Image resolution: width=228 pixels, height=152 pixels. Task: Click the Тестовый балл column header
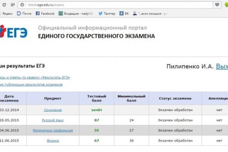pos(97,98)
